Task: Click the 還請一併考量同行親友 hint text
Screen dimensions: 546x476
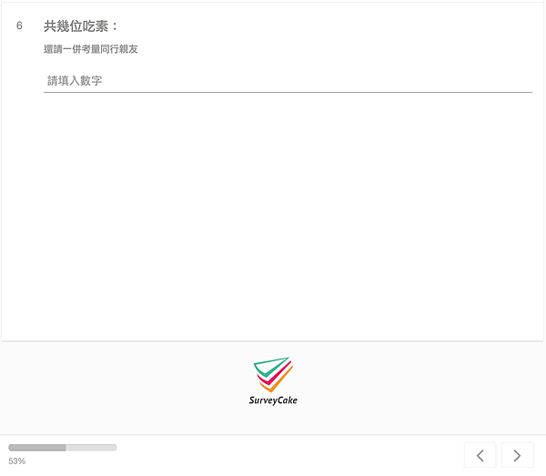Action: click(91, 49)
